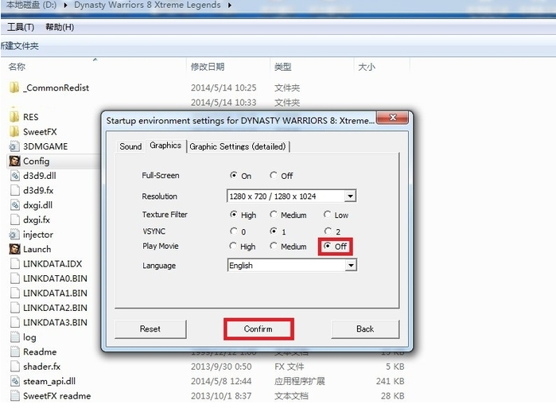Open the Resolution dropdown
Screen dimensions: 556x408
(x=350, y=196)
